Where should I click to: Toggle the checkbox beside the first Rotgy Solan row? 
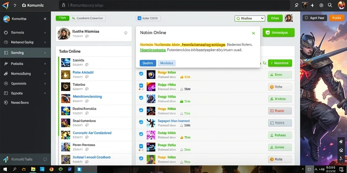click(x=141, y=74)
